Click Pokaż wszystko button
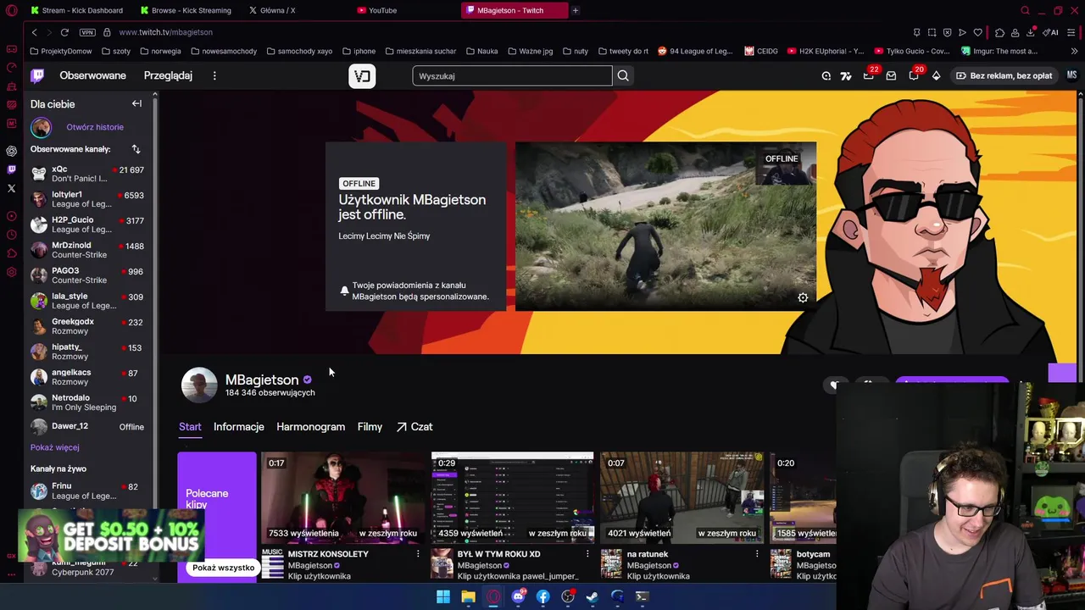 point(223,568)
